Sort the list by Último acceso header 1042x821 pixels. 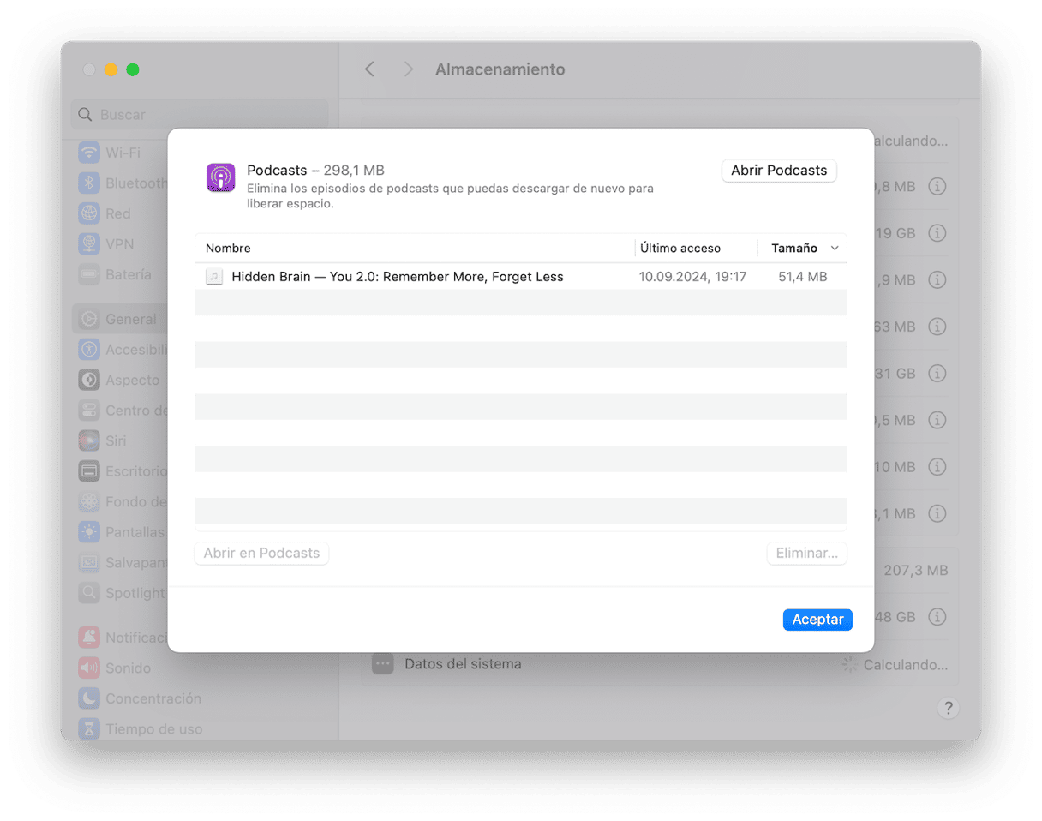(680, 249)
